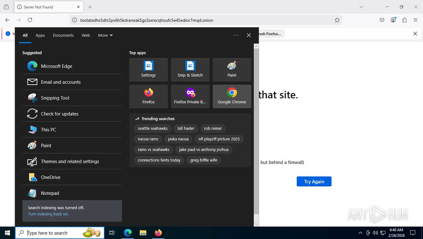This screenshot has width=423, height=239.
Task: Open Themes and related settings
Action: (72, 161)
